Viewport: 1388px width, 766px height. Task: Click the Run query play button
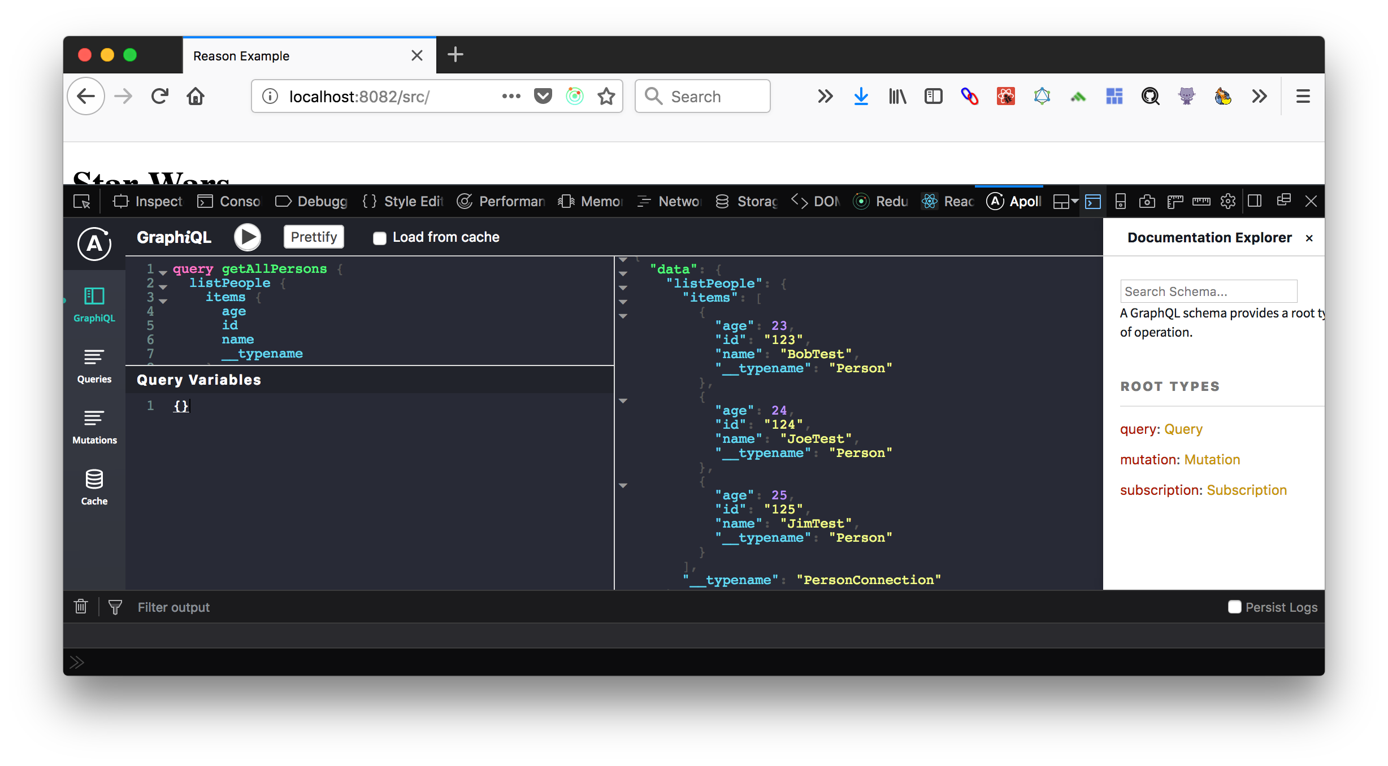[x=247, y=237]
